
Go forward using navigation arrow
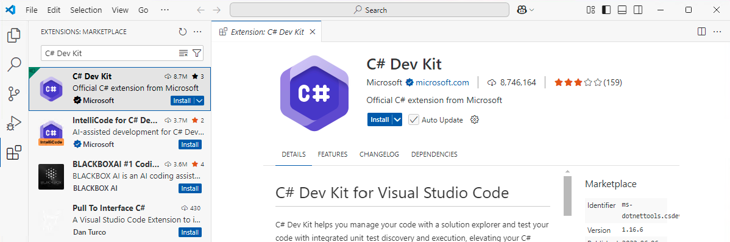pos(216,10)
